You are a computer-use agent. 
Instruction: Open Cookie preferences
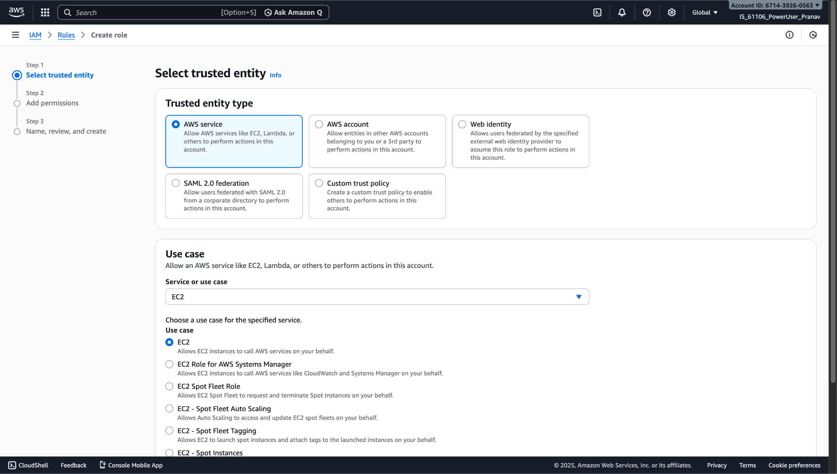tap(794, 465)
